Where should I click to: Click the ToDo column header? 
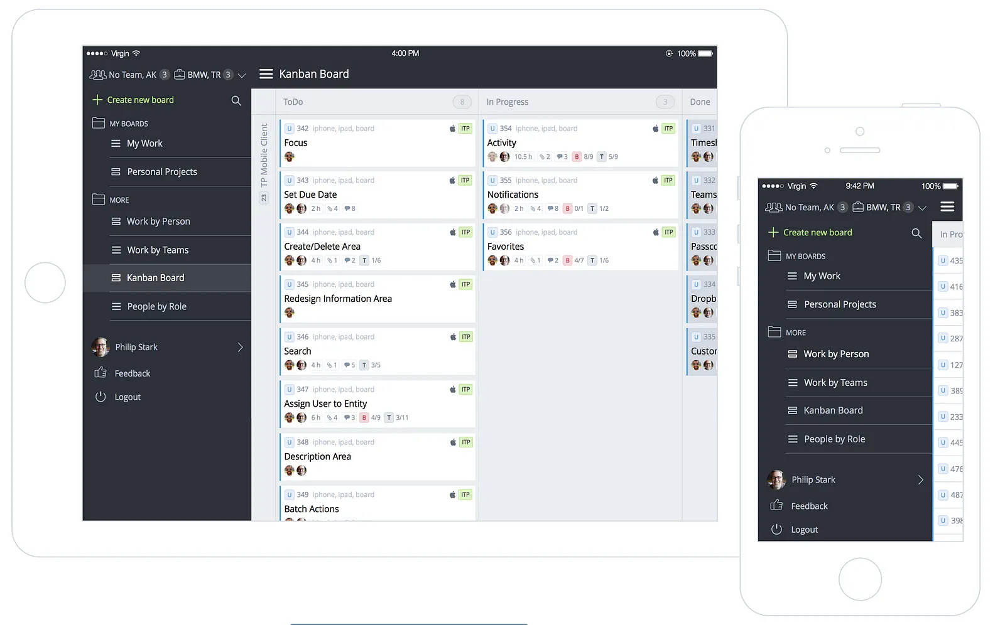coord(377,102)
